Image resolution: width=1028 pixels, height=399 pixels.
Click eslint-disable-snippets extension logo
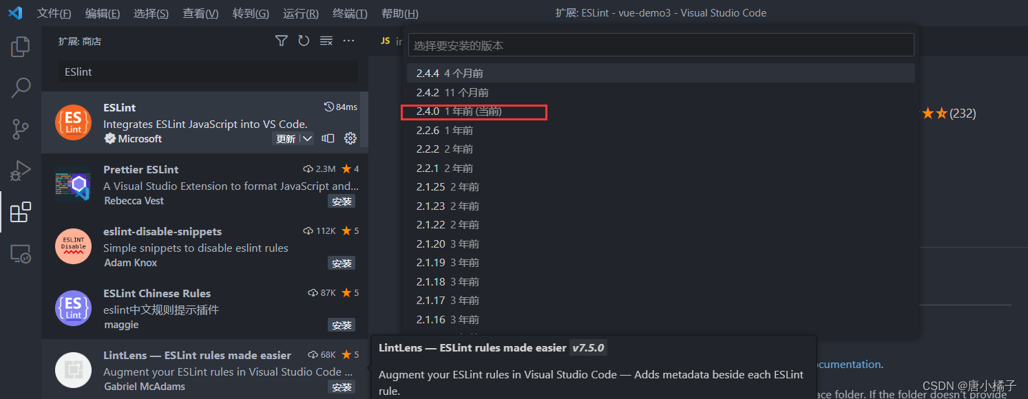(73, 246)
